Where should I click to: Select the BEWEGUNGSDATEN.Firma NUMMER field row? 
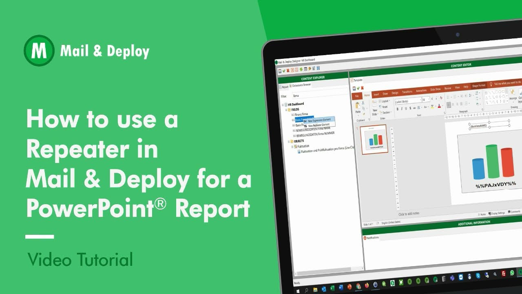(314, 134)
